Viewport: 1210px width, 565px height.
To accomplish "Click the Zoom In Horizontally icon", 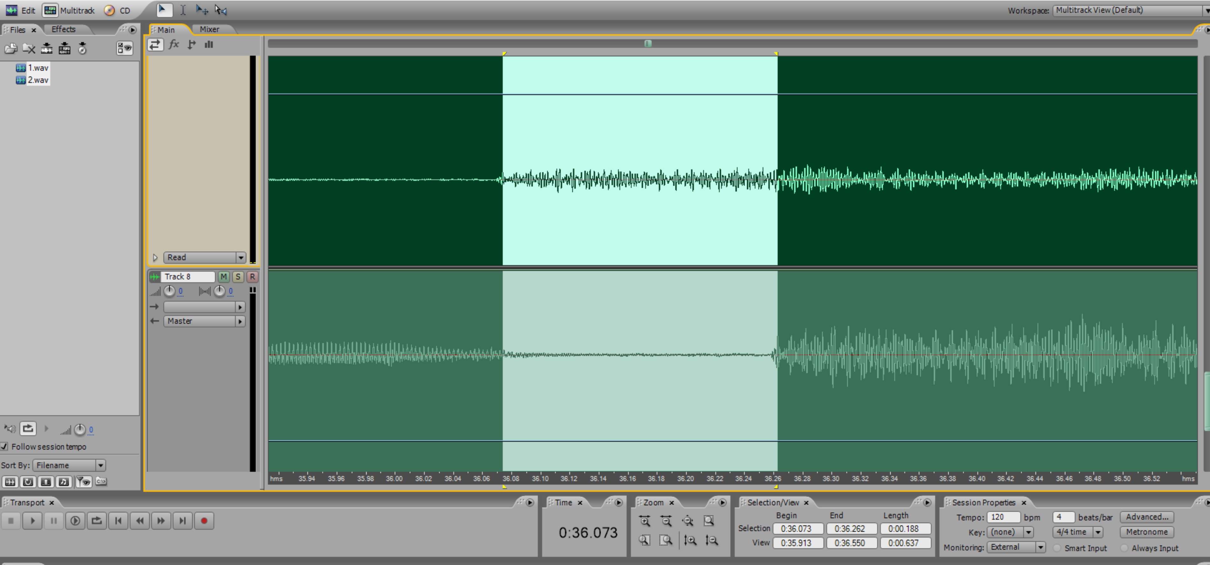I will (645, 521).
